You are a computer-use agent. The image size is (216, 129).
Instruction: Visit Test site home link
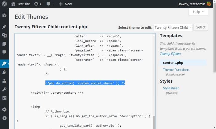coord(21,4)
